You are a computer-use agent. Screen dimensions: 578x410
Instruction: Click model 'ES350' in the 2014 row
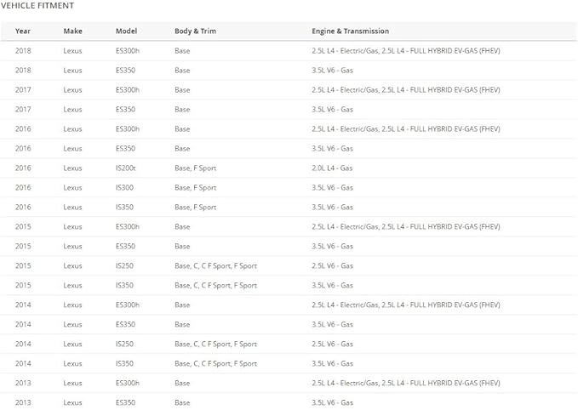click(125, 324)
